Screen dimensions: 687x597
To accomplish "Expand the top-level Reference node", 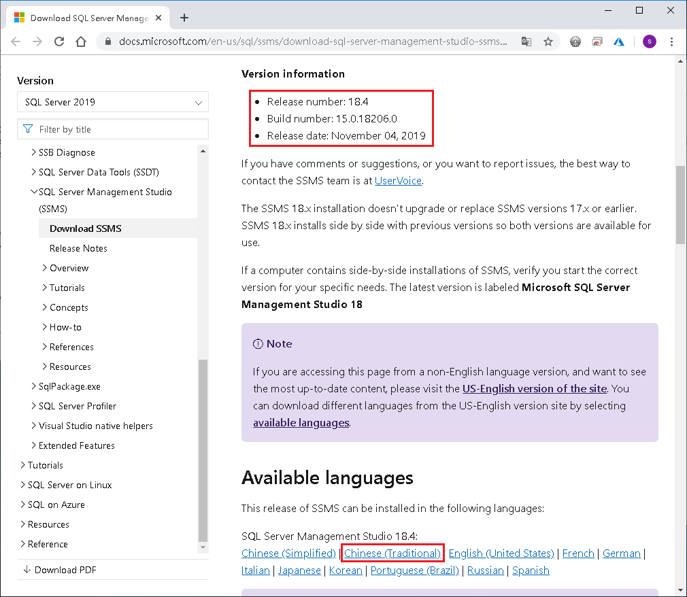I will click(22, 543).
